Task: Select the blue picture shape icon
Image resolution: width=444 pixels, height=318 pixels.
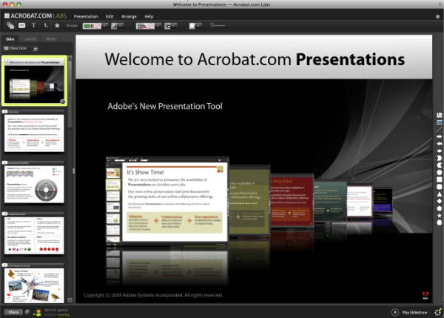Action: coord(439,122)
